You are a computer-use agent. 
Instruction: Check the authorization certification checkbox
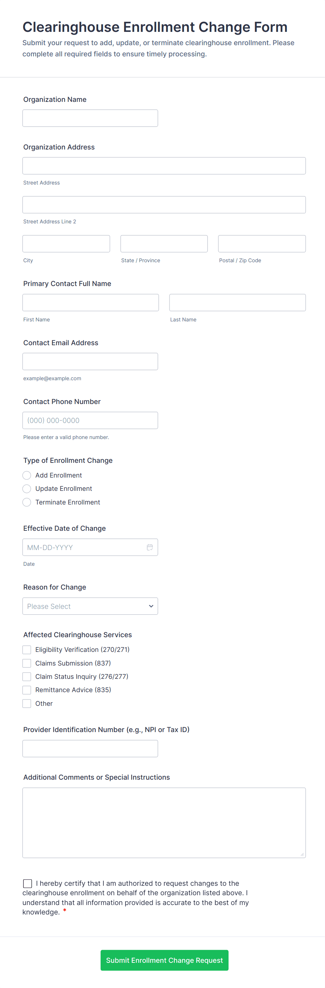tap(28, 883)
